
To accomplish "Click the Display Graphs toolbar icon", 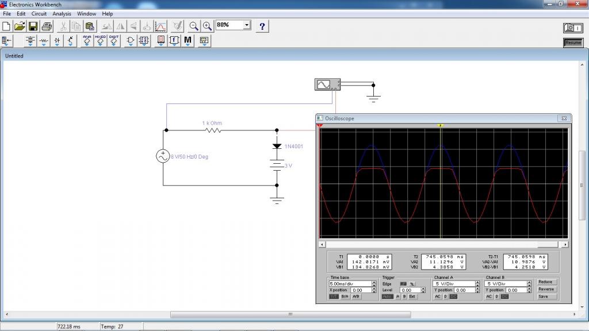I will coord(161,26).
